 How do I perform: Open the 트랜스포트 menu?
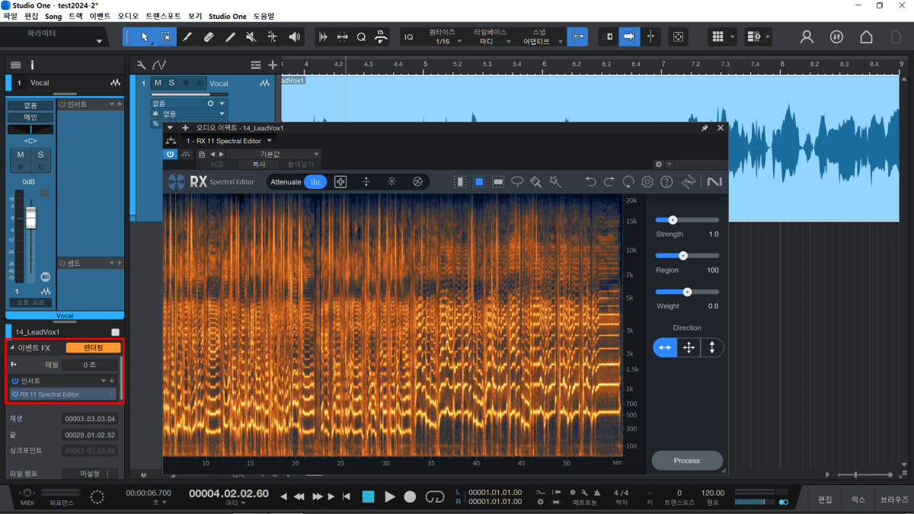click(164, 16)
